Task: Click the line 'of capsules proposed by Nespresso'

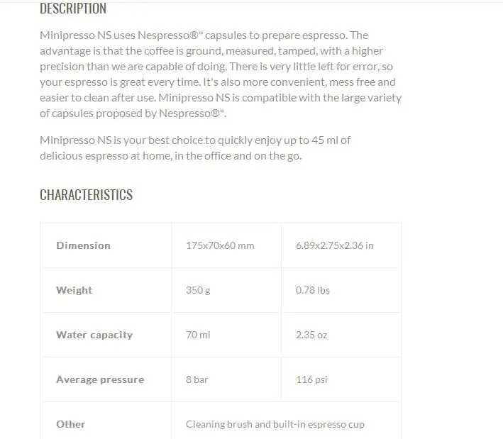Action: (x=133, y=113)
